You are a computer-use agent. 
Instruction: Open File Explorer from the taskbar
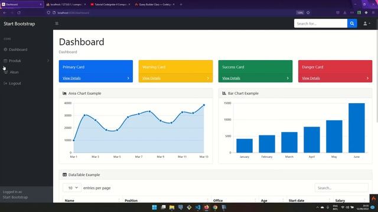(172, 207)
